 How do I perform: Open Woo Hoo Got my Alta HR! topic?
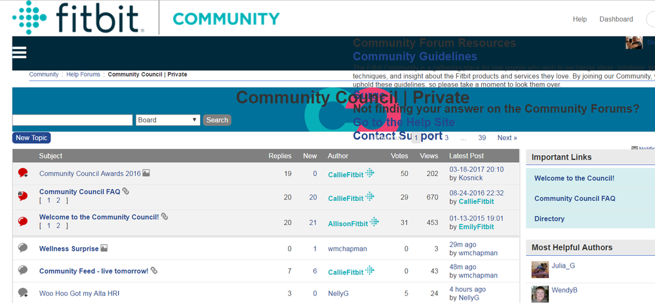click(x=79, y=293)
